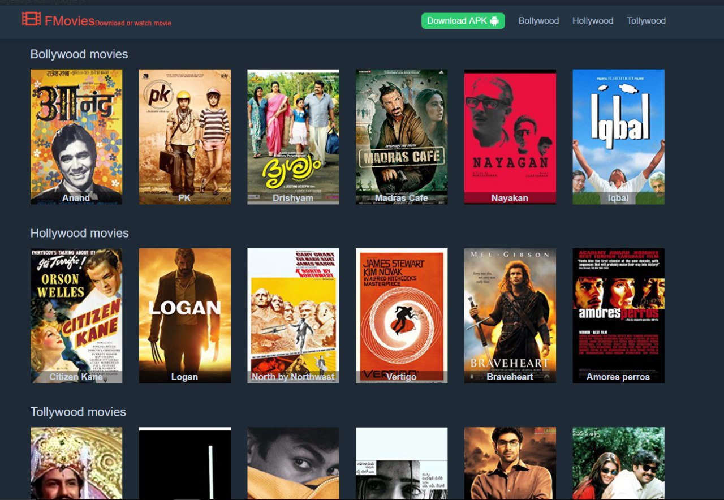Open the Tollywood poster showing a close-up eye
724x500 pixels.
click(293, 463)
